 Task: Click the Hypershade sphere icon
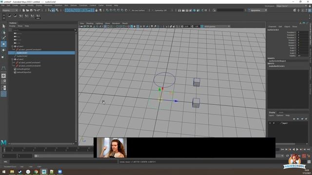tap(195, 10)
